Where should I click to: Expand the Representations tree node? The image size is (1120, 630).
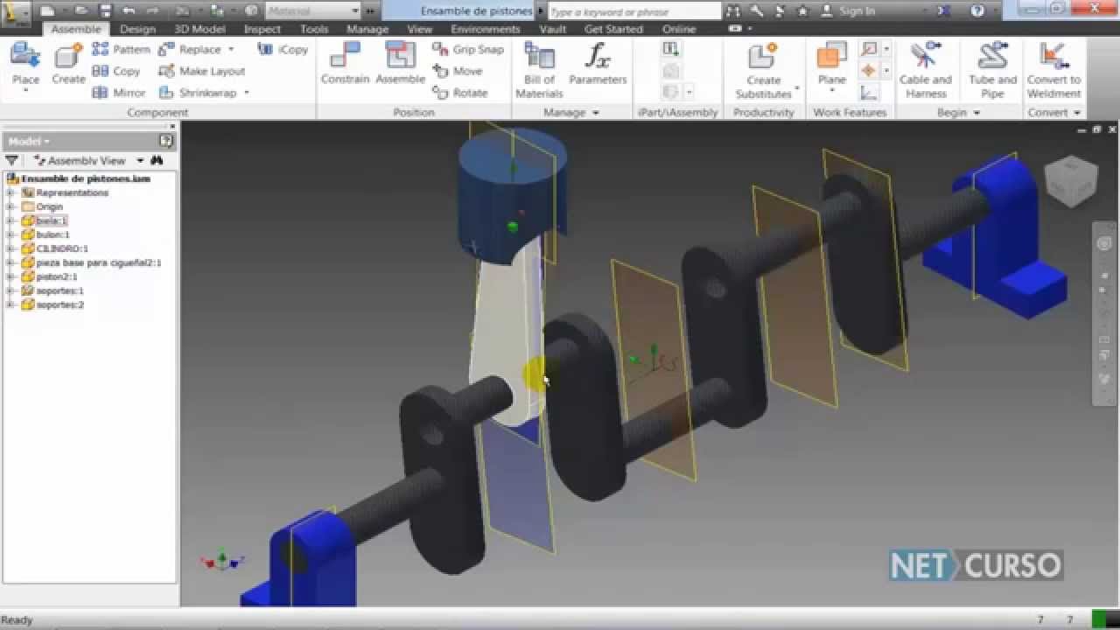point(10,192)
